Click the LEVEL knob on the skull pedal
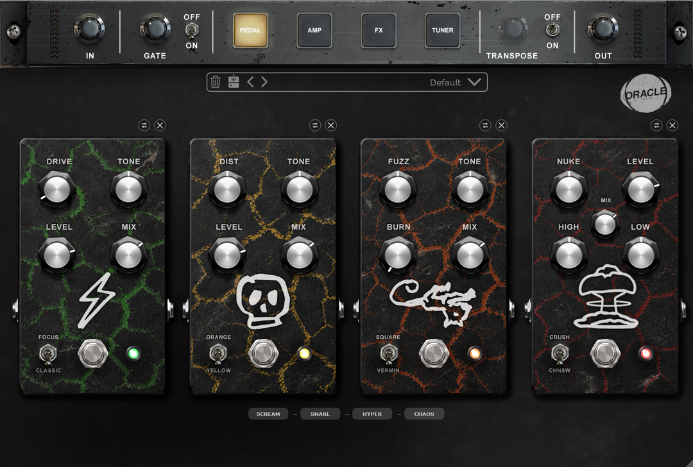 pos(227,255)
